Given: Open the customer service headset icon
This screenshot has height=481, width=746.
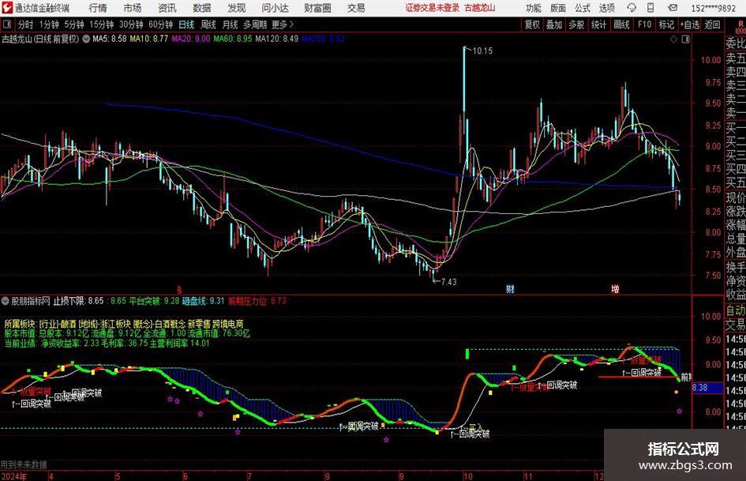Looking at the screenshot, I should click(632, 8).
